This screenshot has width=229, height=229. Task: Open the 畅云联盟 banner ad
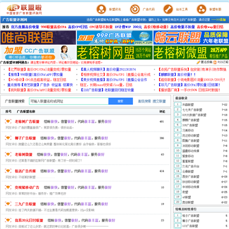(191, 38)
